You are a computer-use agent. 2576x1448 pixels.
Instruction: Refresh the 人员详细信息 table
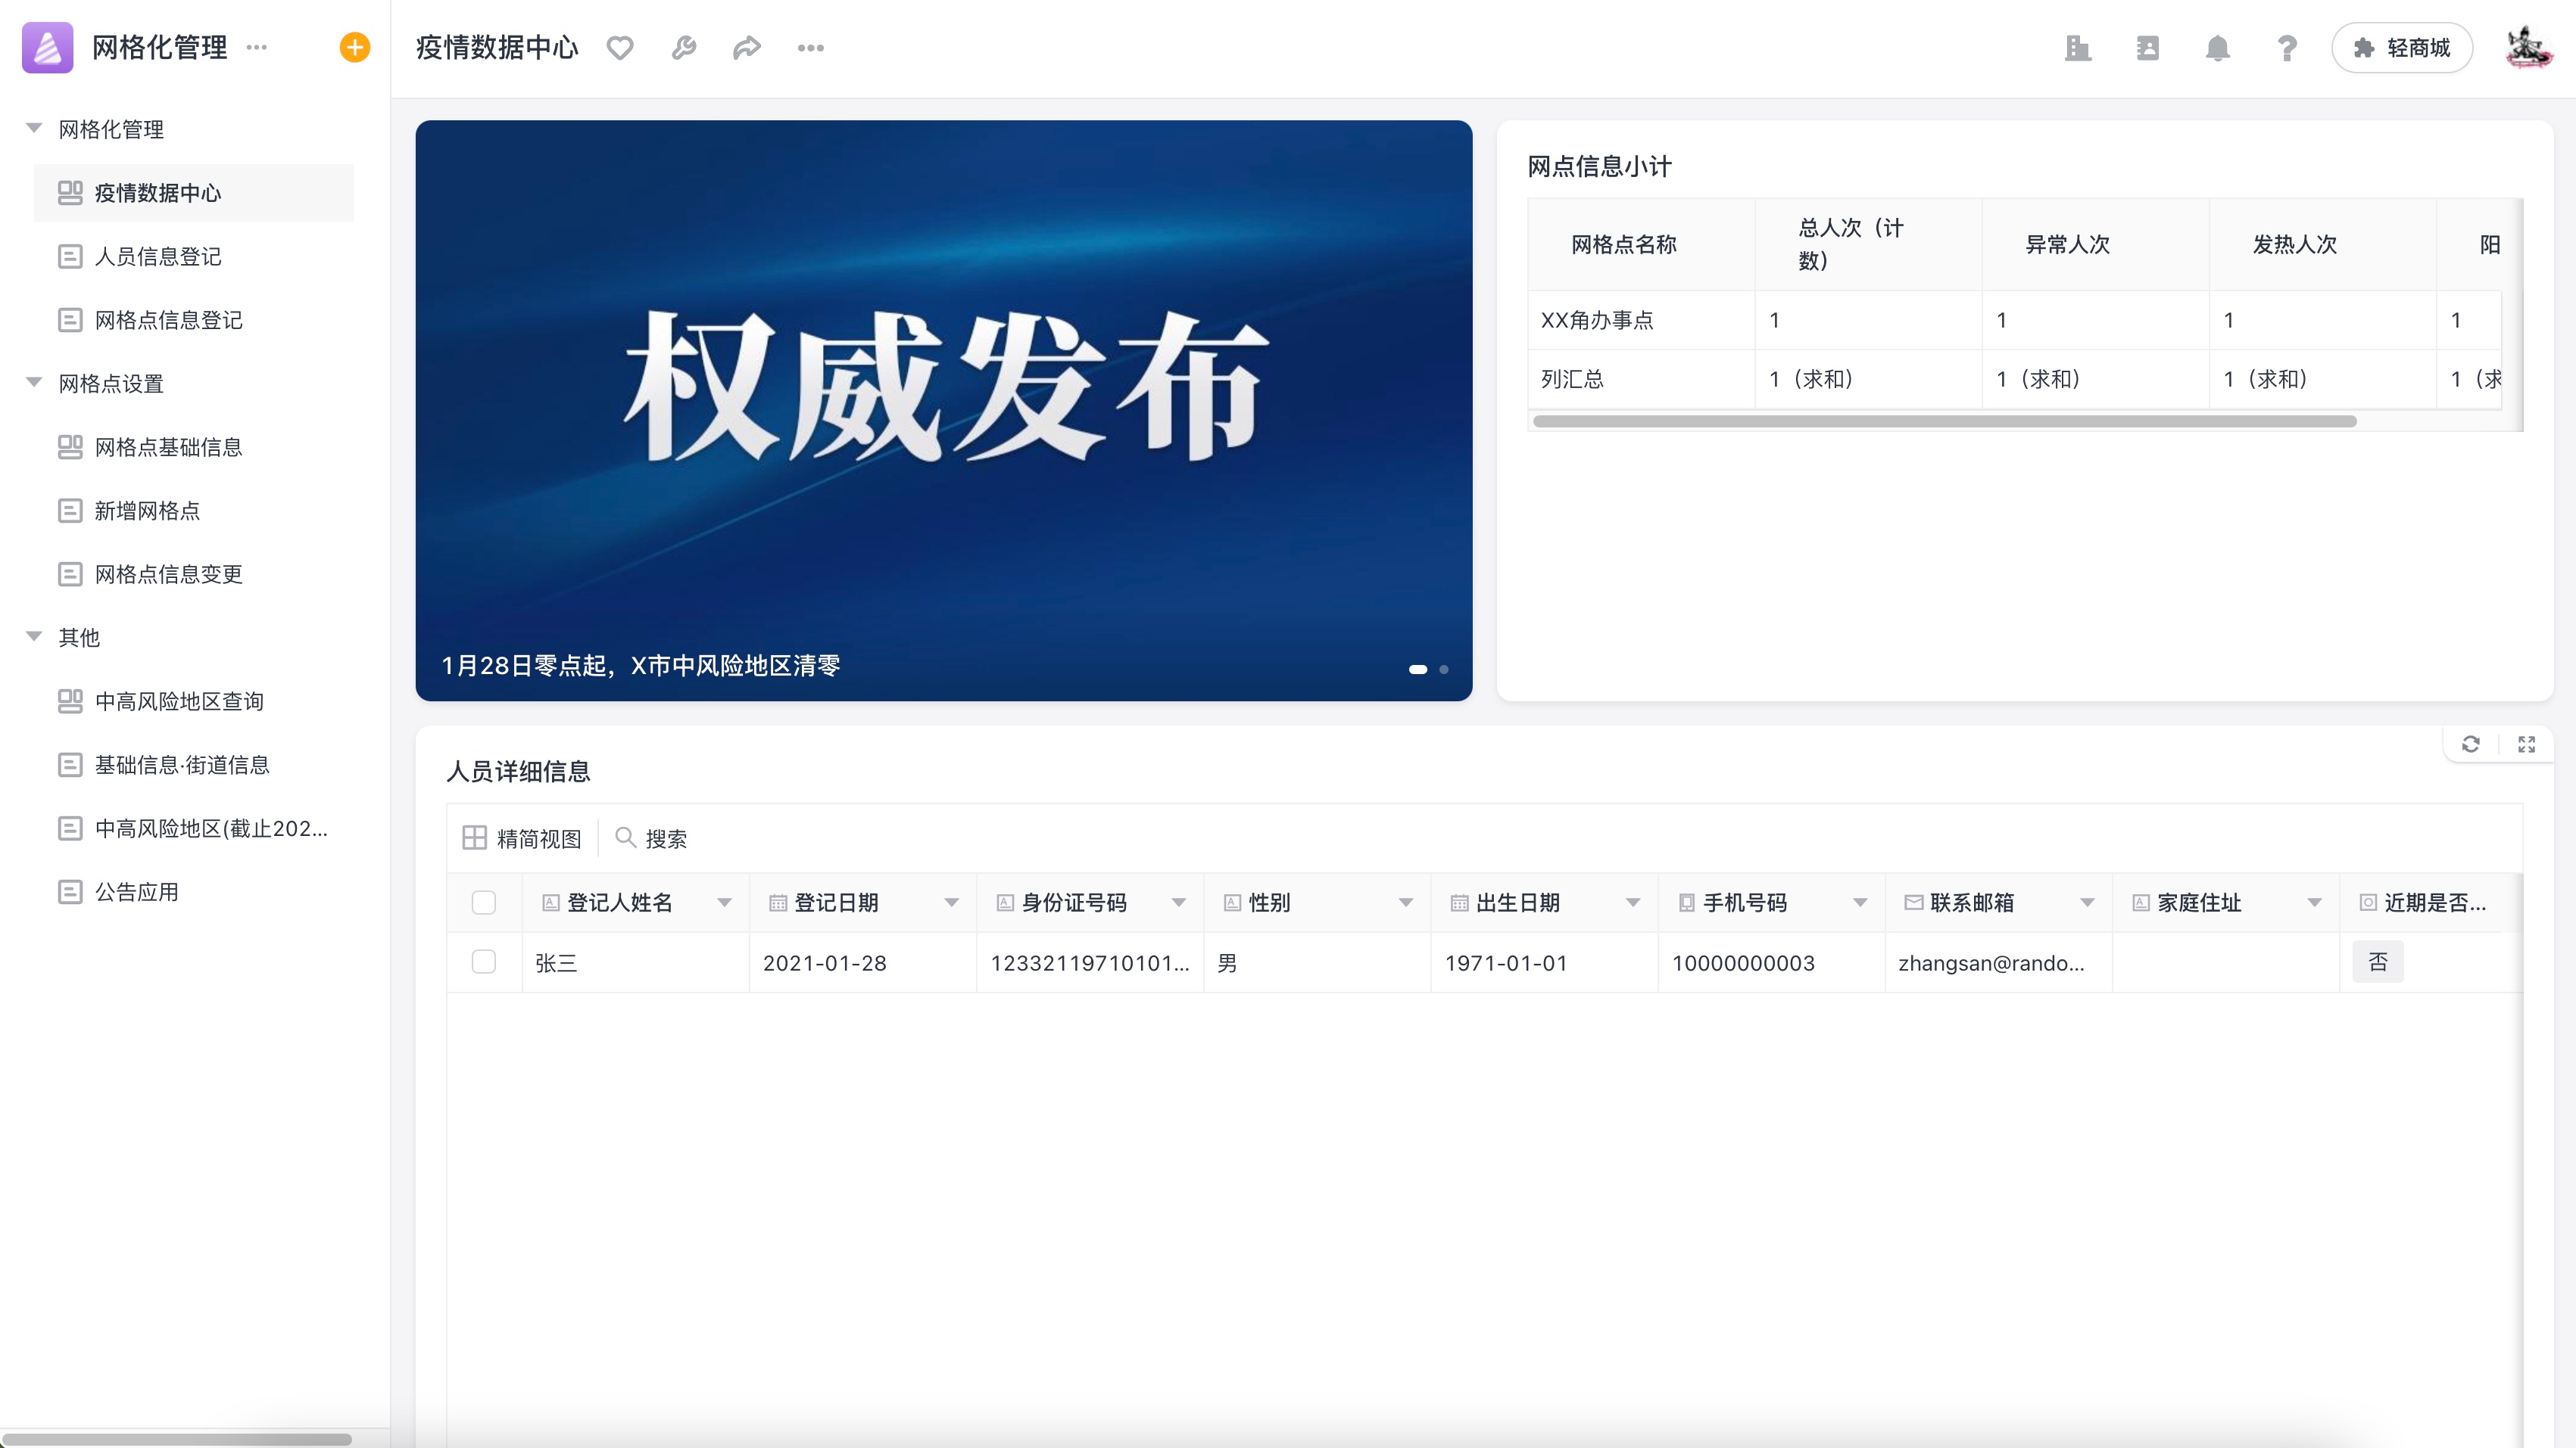pos(2470,744)
